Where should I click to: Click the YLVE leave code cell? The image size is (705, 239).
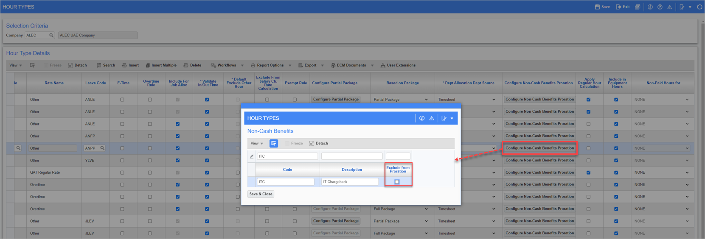(95, 161)
